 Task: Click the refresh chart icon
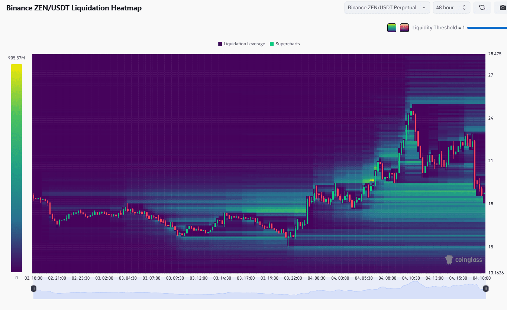[x=482, y=8]
